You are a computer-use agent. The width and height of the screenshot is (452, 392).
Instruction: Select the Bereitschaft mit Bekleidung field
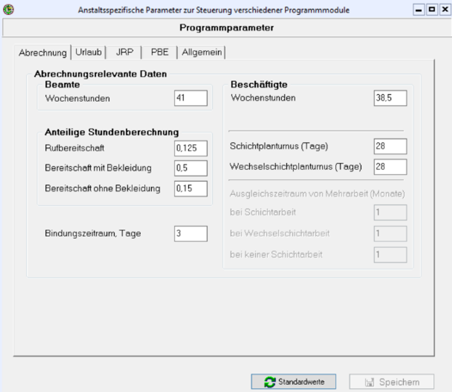point(190,168)
